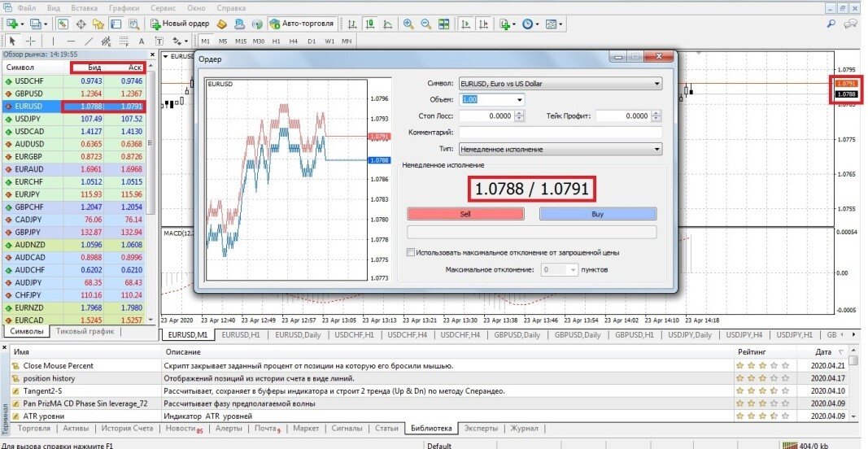Open the arrows objects dropdown
Screen dimensions: 868x449
pyautogui.click(x=180, y=41)
